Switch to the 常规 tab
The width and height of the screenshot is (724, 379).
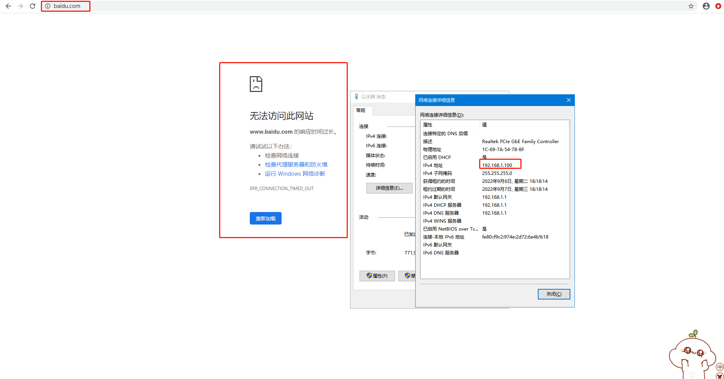point(361,111)
